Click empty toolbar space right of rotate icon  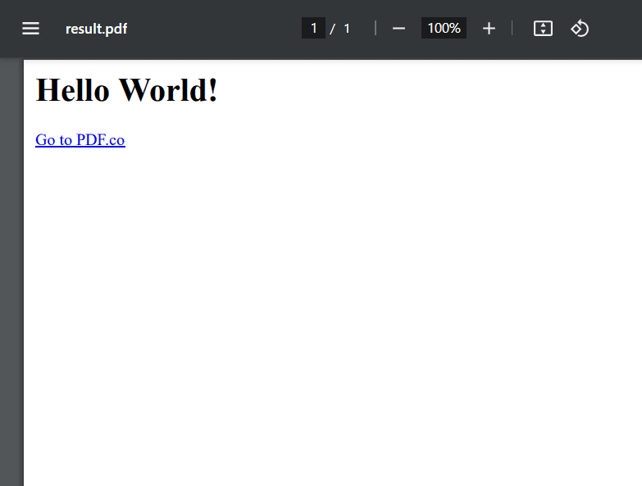point(617,29)
